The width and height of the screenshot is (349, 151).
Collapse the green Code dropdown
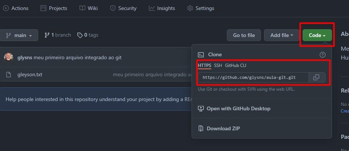click(x=317, y=35)
